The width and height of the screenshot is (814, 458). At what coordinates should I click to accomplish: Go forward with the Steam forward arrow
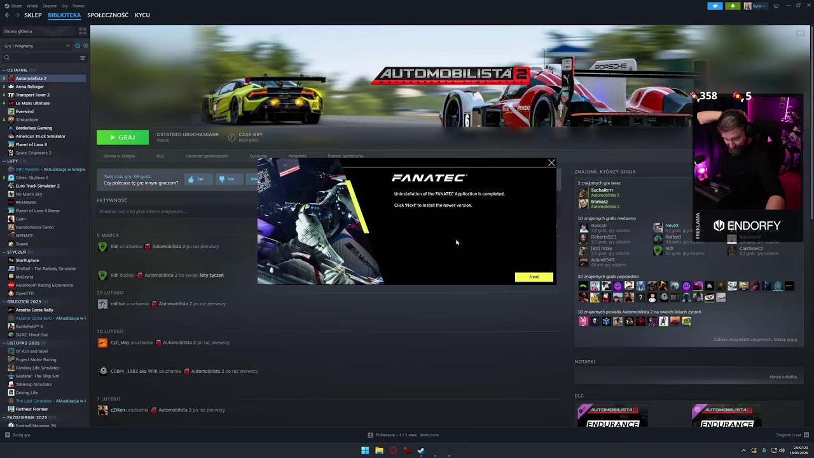coord(17,15)
